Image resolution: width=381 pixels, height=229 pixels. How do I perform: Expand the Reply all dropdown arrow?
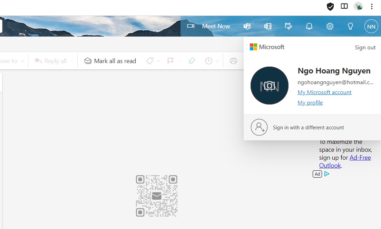[x=72, y=61]
